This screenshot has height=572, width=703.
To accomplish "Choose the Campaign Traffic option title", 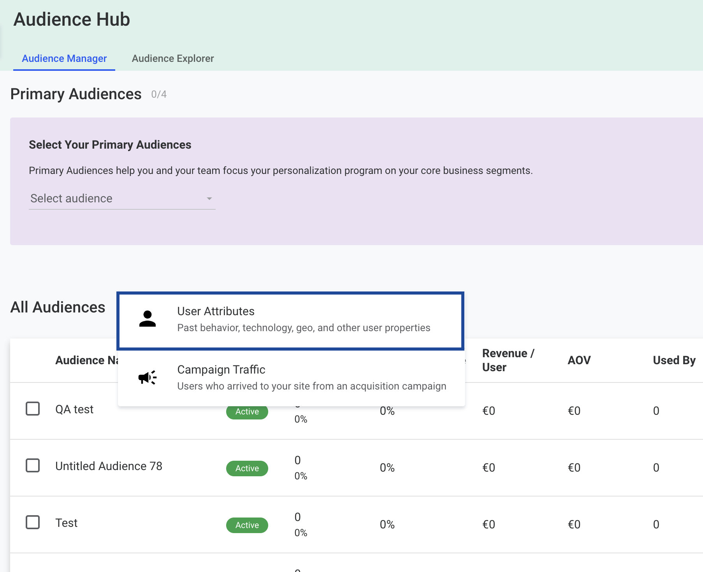I will (221, 370).
